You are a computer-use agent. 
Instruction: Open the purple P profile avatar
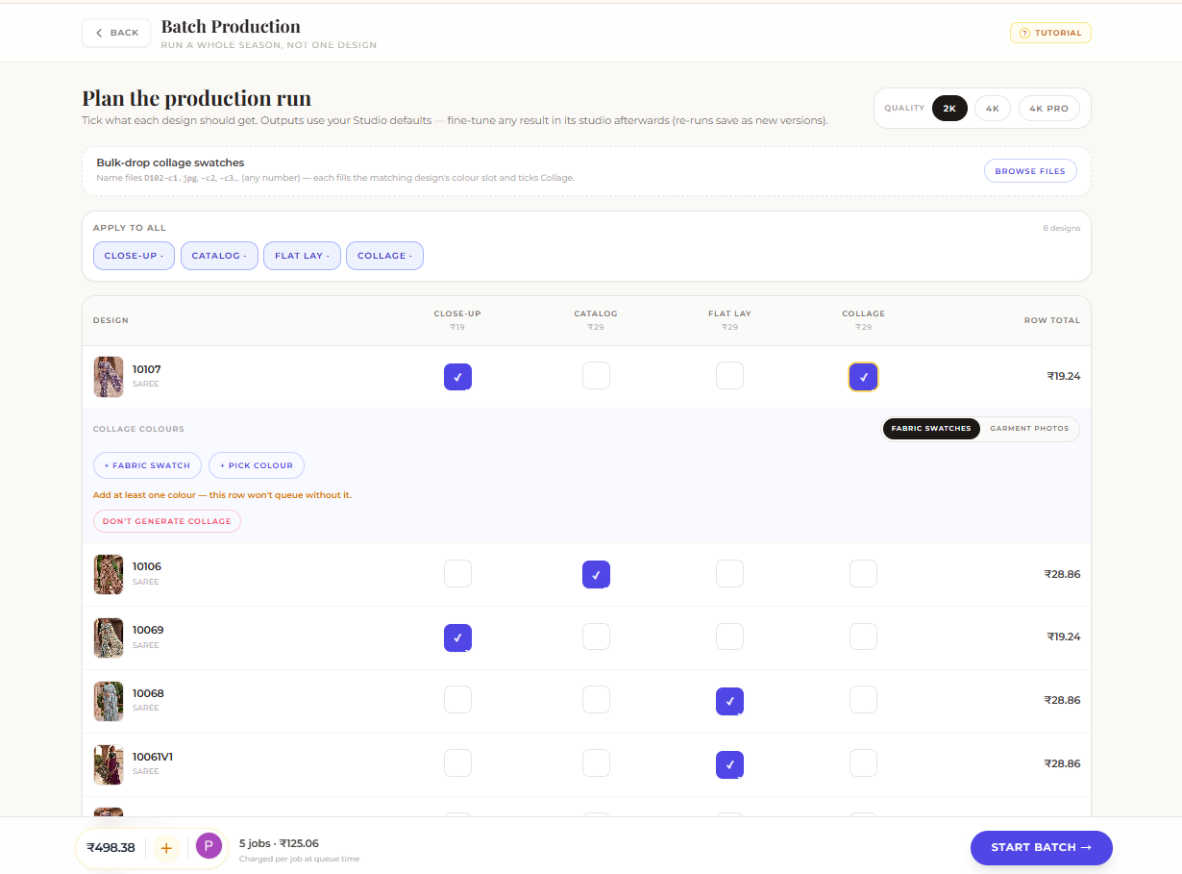(209, 846)
